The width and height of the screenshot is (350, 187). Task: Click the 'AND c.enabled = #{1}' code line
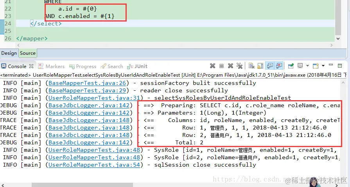click(x=79, y=16)
